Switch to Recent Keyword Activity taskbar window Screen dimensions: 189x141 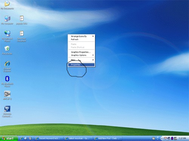coord(49,138)
